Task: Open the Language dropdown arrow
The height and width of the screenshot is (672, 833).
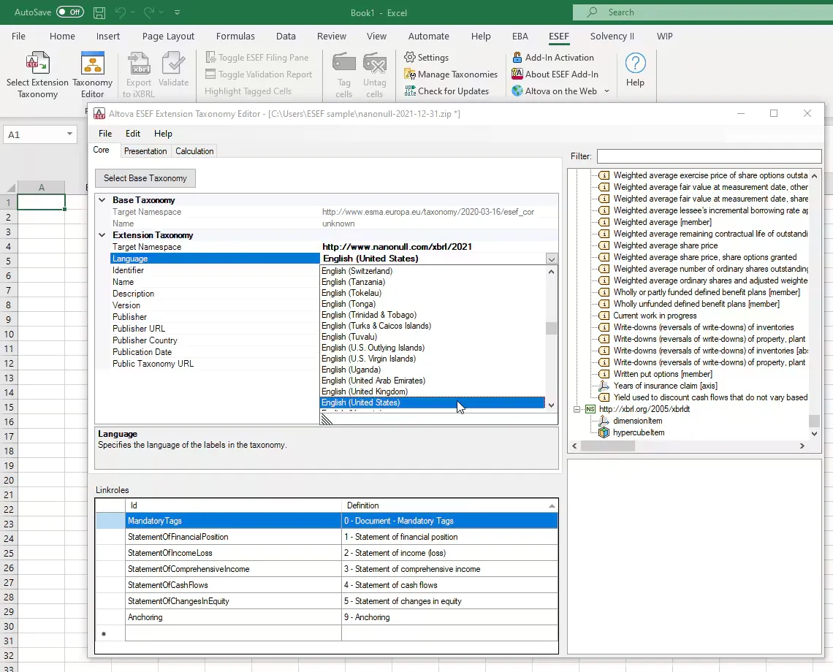Action: (x=552, y=259)
